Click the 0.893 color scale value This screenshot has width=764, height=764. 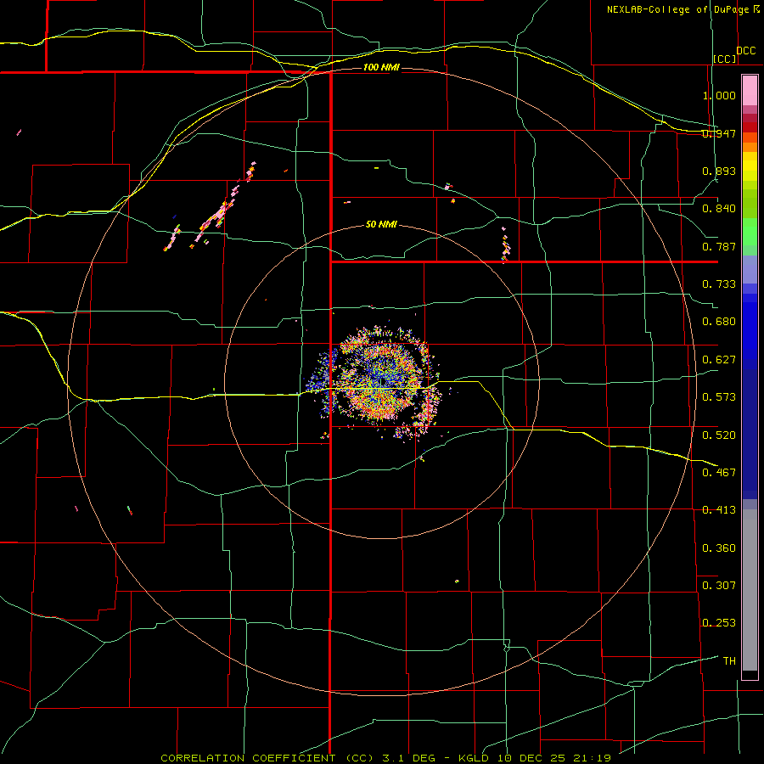coord(719,171)
